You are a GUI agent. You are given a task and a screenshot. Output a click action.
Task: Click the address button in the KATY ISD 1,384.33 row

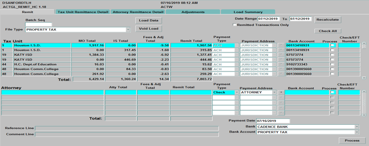281,55
